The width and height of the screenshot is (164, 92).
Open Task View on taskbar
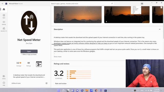(68, 90)
